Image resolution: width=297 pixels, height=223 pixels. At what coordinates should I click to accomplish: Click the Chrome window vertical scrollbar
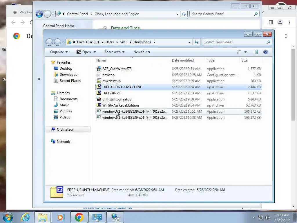293,84
